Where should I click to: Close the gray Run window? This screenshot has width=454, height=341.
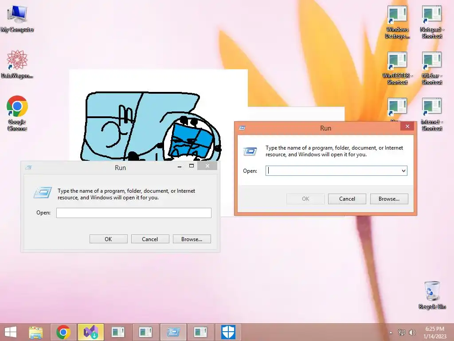coord(207,166)
